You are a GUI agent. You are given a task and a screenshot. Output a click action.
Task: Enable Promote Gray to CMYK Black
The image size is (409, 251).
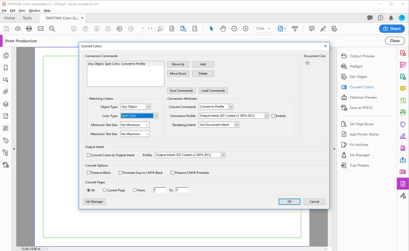tap(120, 173)
